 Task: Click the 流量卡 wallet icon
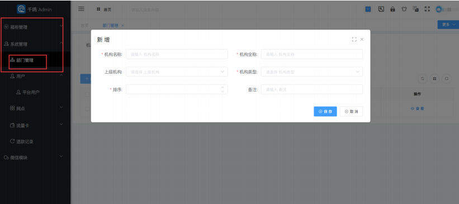[x=12, y=125]
